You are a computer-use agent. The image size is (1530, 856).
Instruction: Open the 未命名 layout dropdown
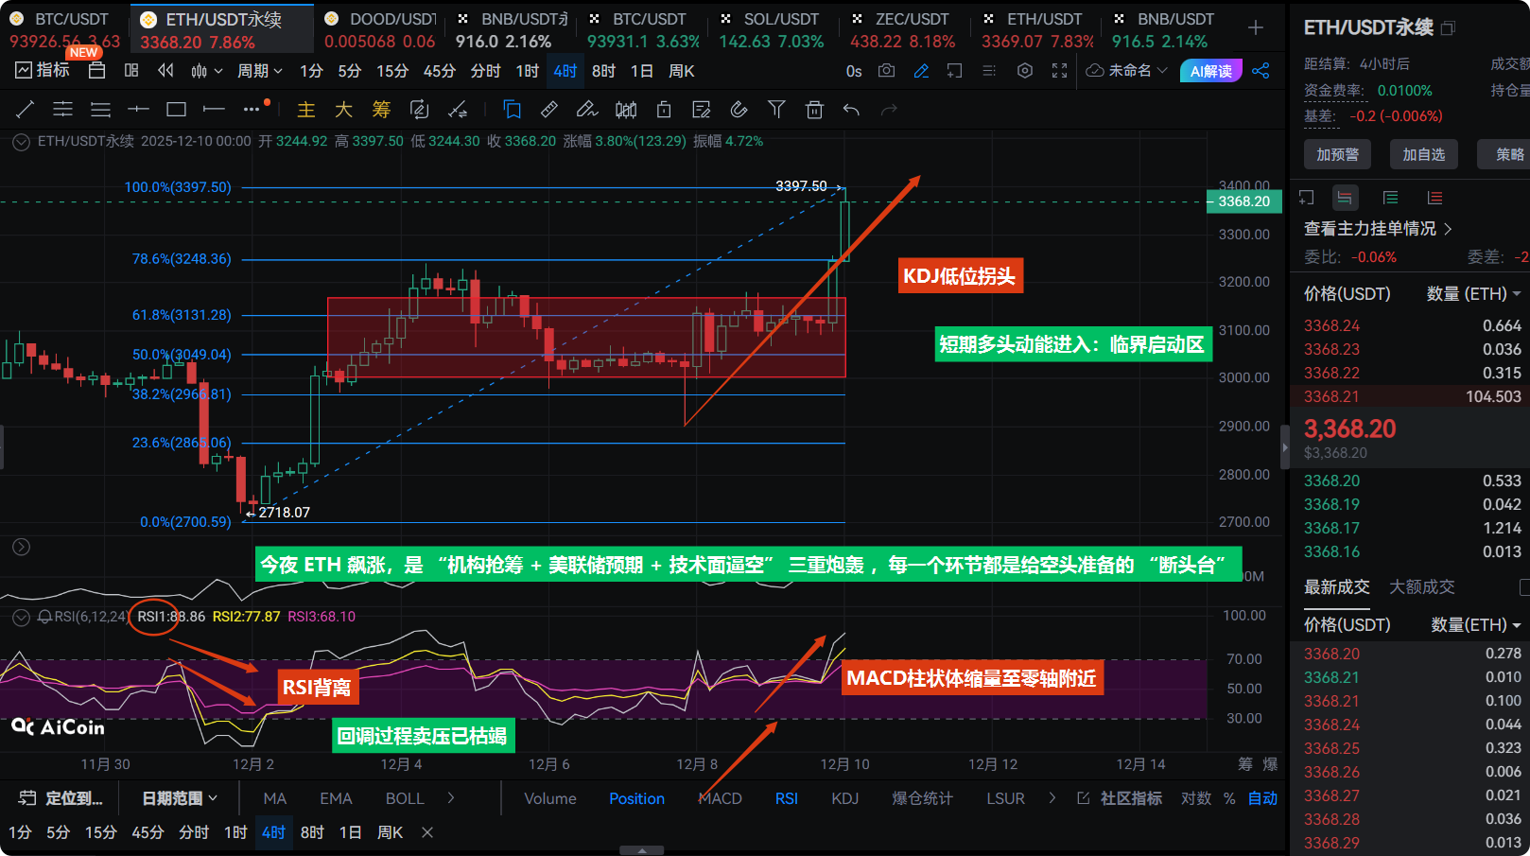coord(1127,71)
